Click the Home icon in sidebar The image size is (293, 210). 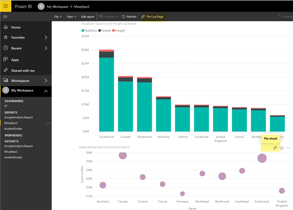click(6, 27)
